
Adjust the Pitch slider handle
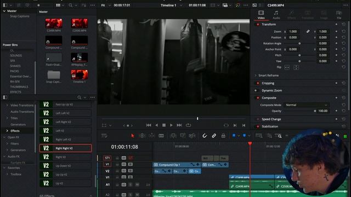[x=299, y=55]
